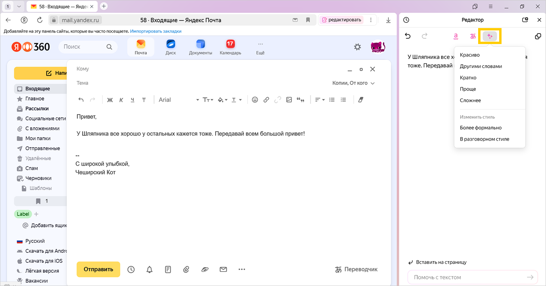Toggle underline text formatting
The image size is (546, 286).
coord(133,100)
